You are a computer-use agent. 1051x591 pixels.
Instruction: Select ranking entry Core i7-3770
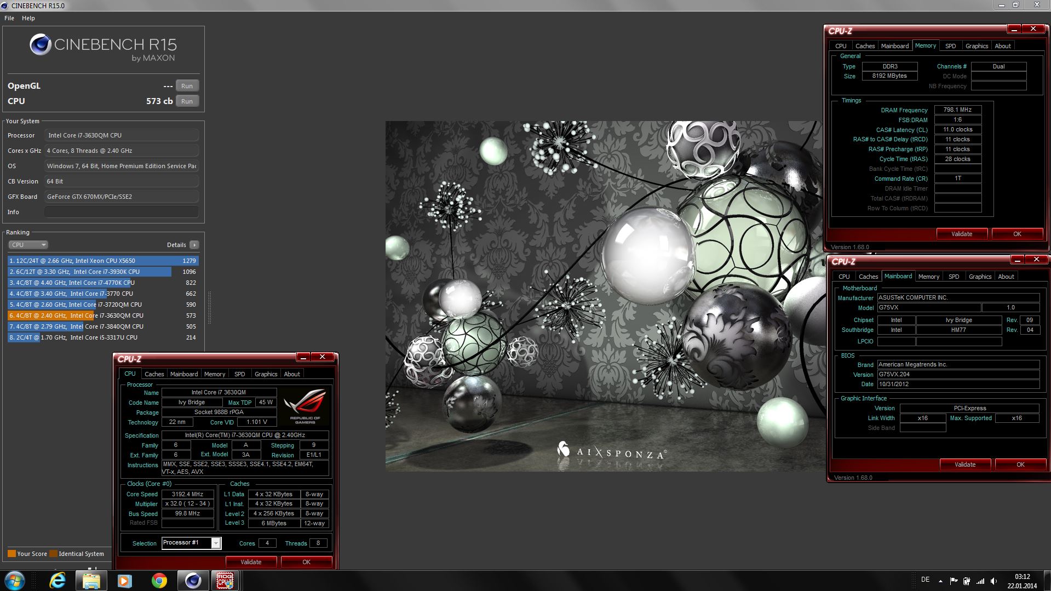pos(103,294)
